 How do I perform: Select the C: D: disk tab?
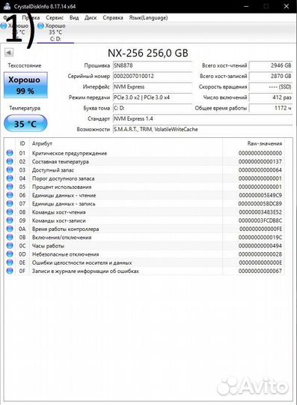[x=55, y=32]
